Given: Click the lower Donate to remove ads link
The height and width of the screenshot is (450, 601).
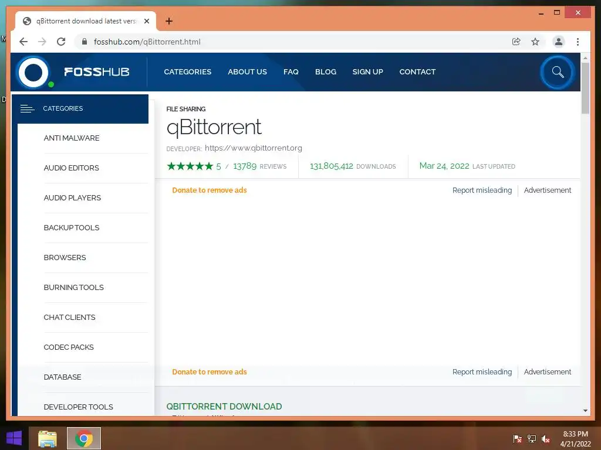Looking at the screenshot, I should (x=210, y=372).
